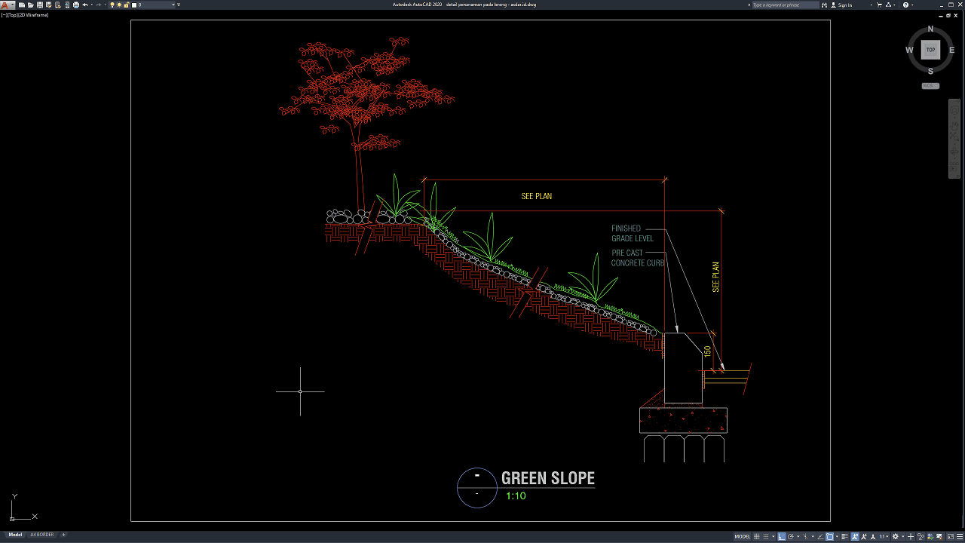Click the Save icon in Quick Access toolbar
The image size is (965, 543).
pos(40,5)
